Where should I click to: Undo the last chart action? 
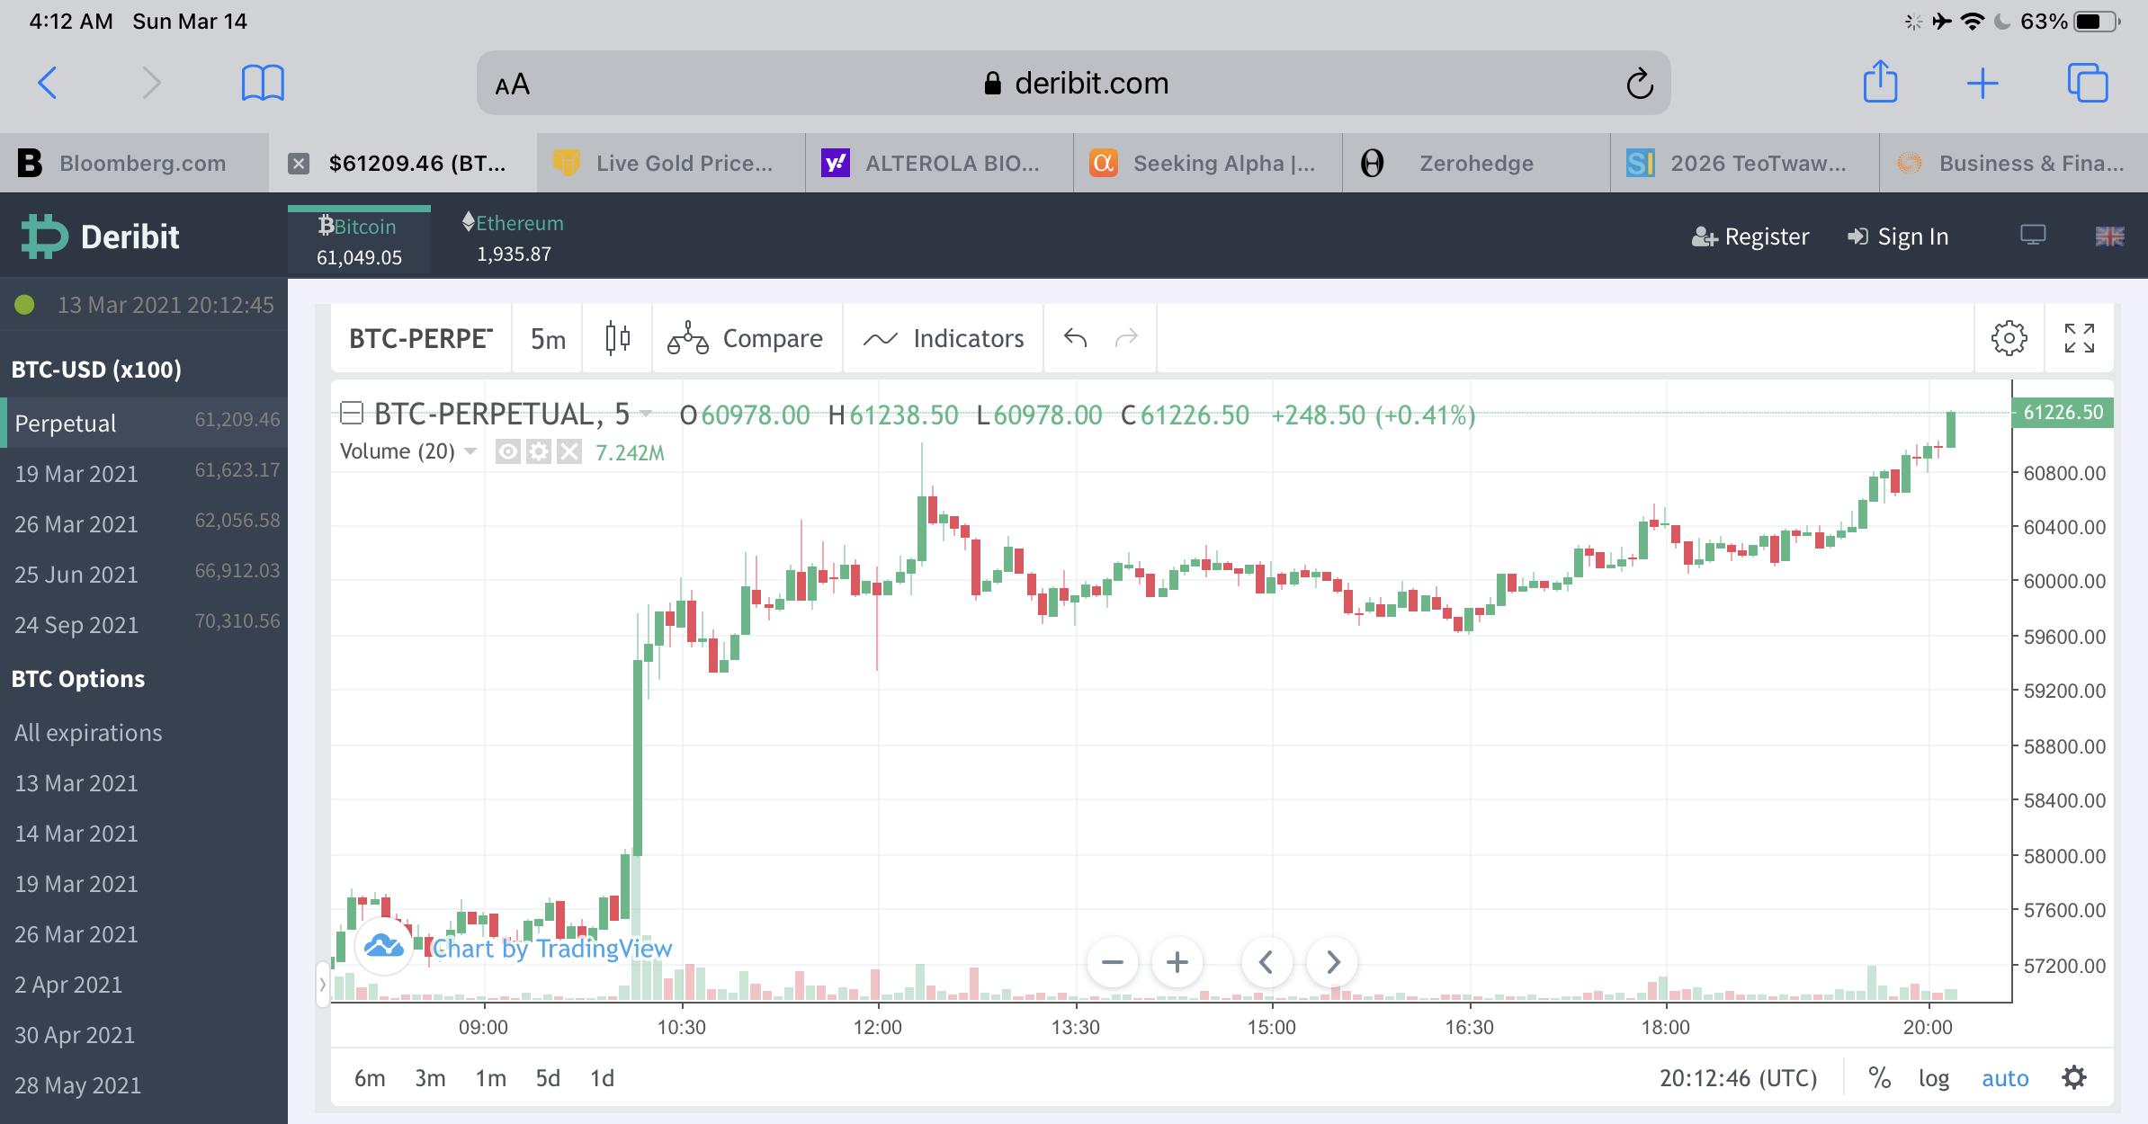[1076, 339]
